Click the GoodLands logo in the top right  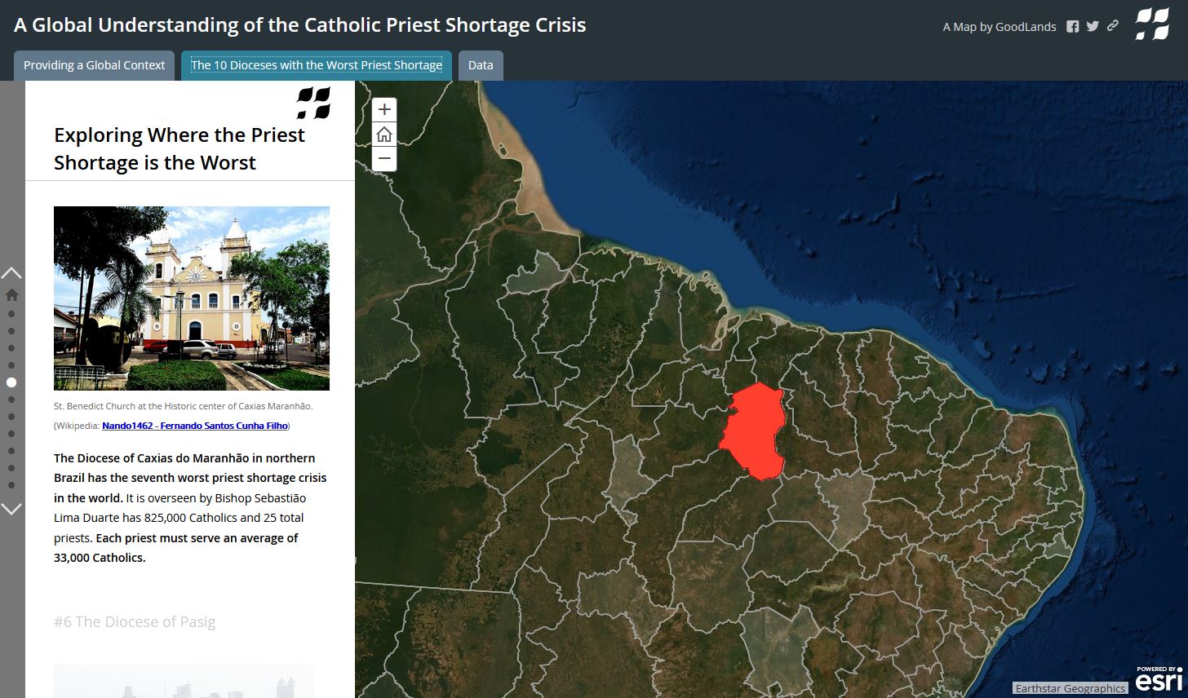[1150, 24]
